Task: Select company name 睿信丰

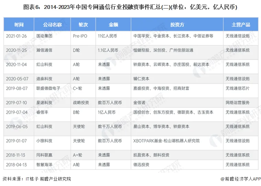Action: tap(42, 112)
